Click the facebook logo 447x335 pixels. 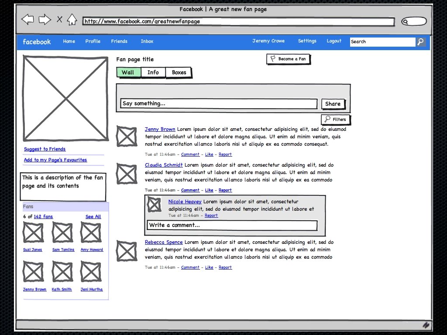[x=37, y=42]
